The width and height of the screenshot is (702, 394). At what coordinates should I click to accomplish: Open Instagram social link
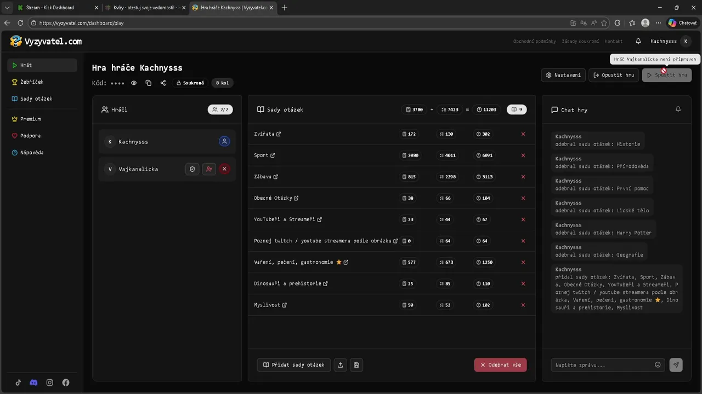(50, 383)
